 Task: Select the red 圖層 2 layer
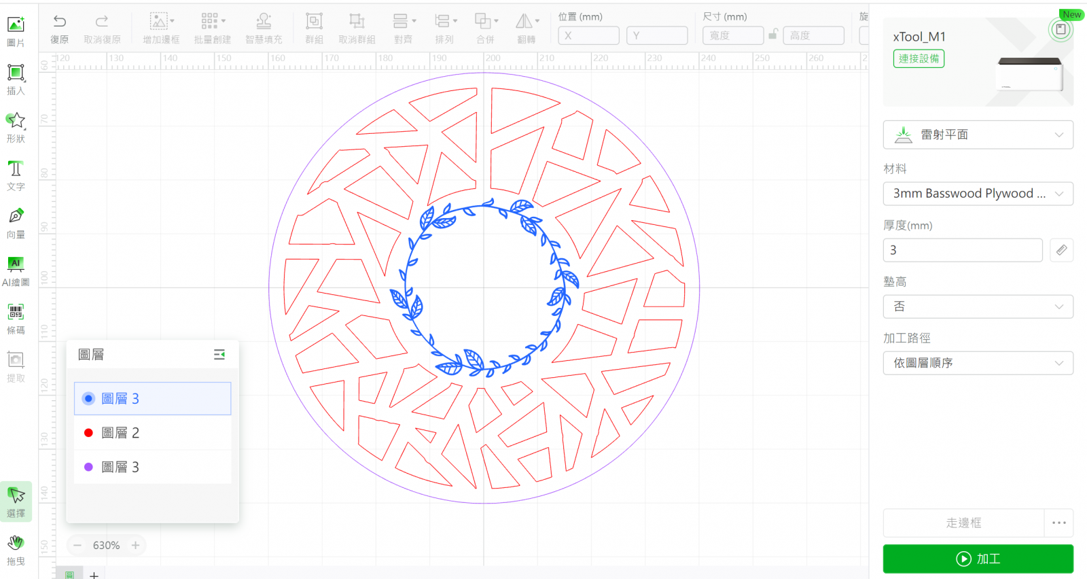tap(120, 433)
